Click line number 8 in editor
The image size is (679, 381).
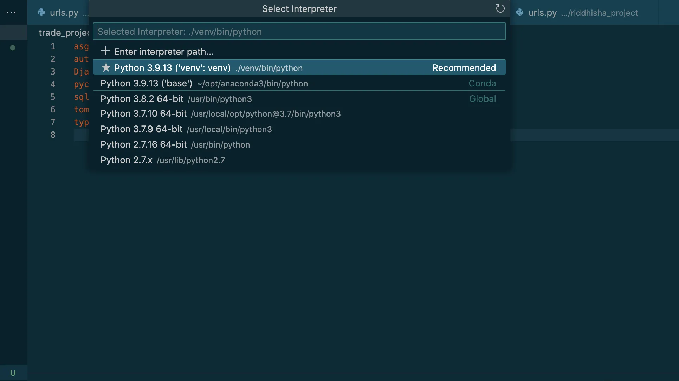coord(53,135)
